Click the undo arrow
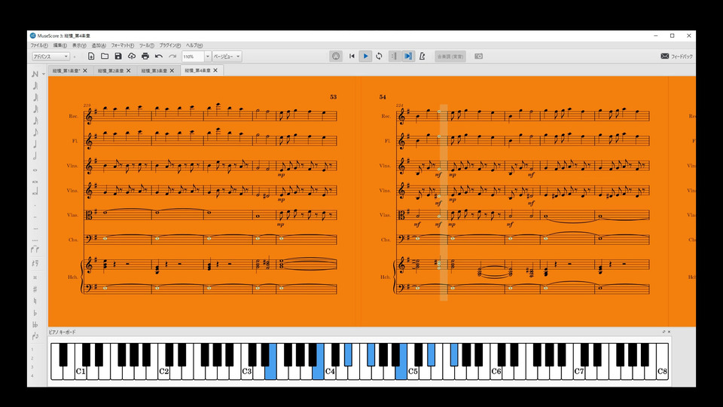Image resolution: width=723 pixels, height=407 pixels. pos(159,57)
